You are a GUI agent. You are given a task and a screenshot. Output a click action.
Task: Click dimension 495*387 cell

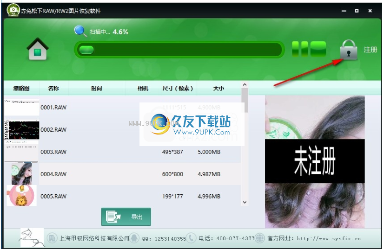(172, 152)
